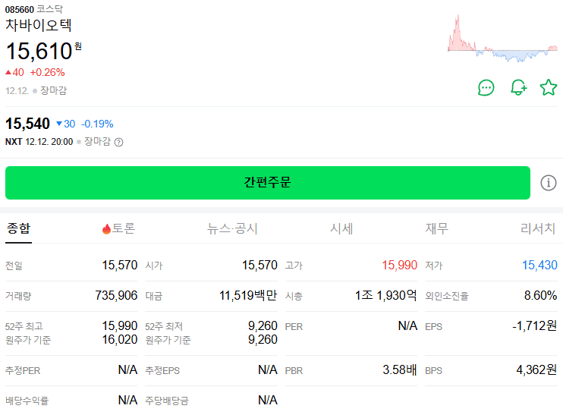The image size is (563, 415).
Task: Open the mini intraday price chart thumbnail
Action: tap(502, 39)
